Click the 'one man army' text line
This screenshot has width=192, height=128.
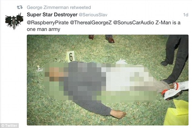coord(44,29)
